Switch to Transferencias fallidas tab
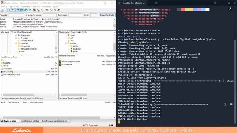Viewport: 237px width, 133px height. [30, 121]
